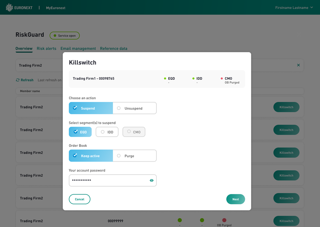Click the Killswitch button in the first firm row
Image resolution: width=320 pixels, height=227 pixels.
[286, 107]
